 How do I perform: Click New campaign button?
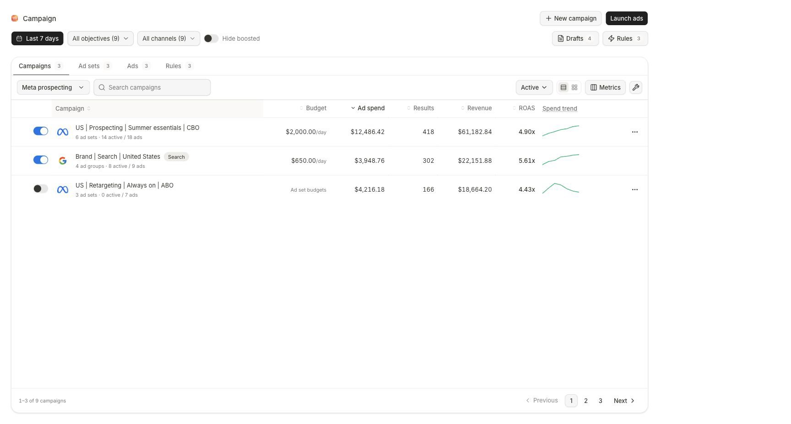pos(571,18)
